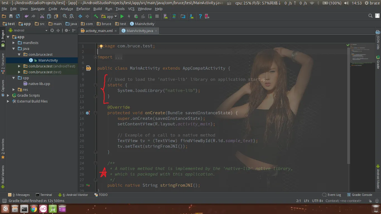Open the Refactor menu
The height and width of the screenshot is (214, 381).
83,9
